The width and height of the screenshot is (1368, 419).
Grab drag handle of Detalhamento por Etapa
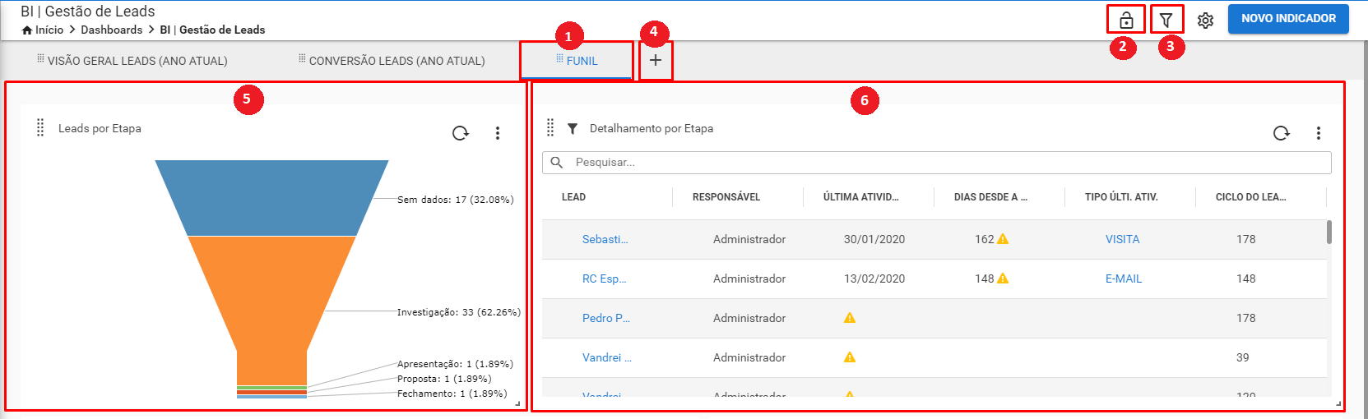(x=550, y=127)
